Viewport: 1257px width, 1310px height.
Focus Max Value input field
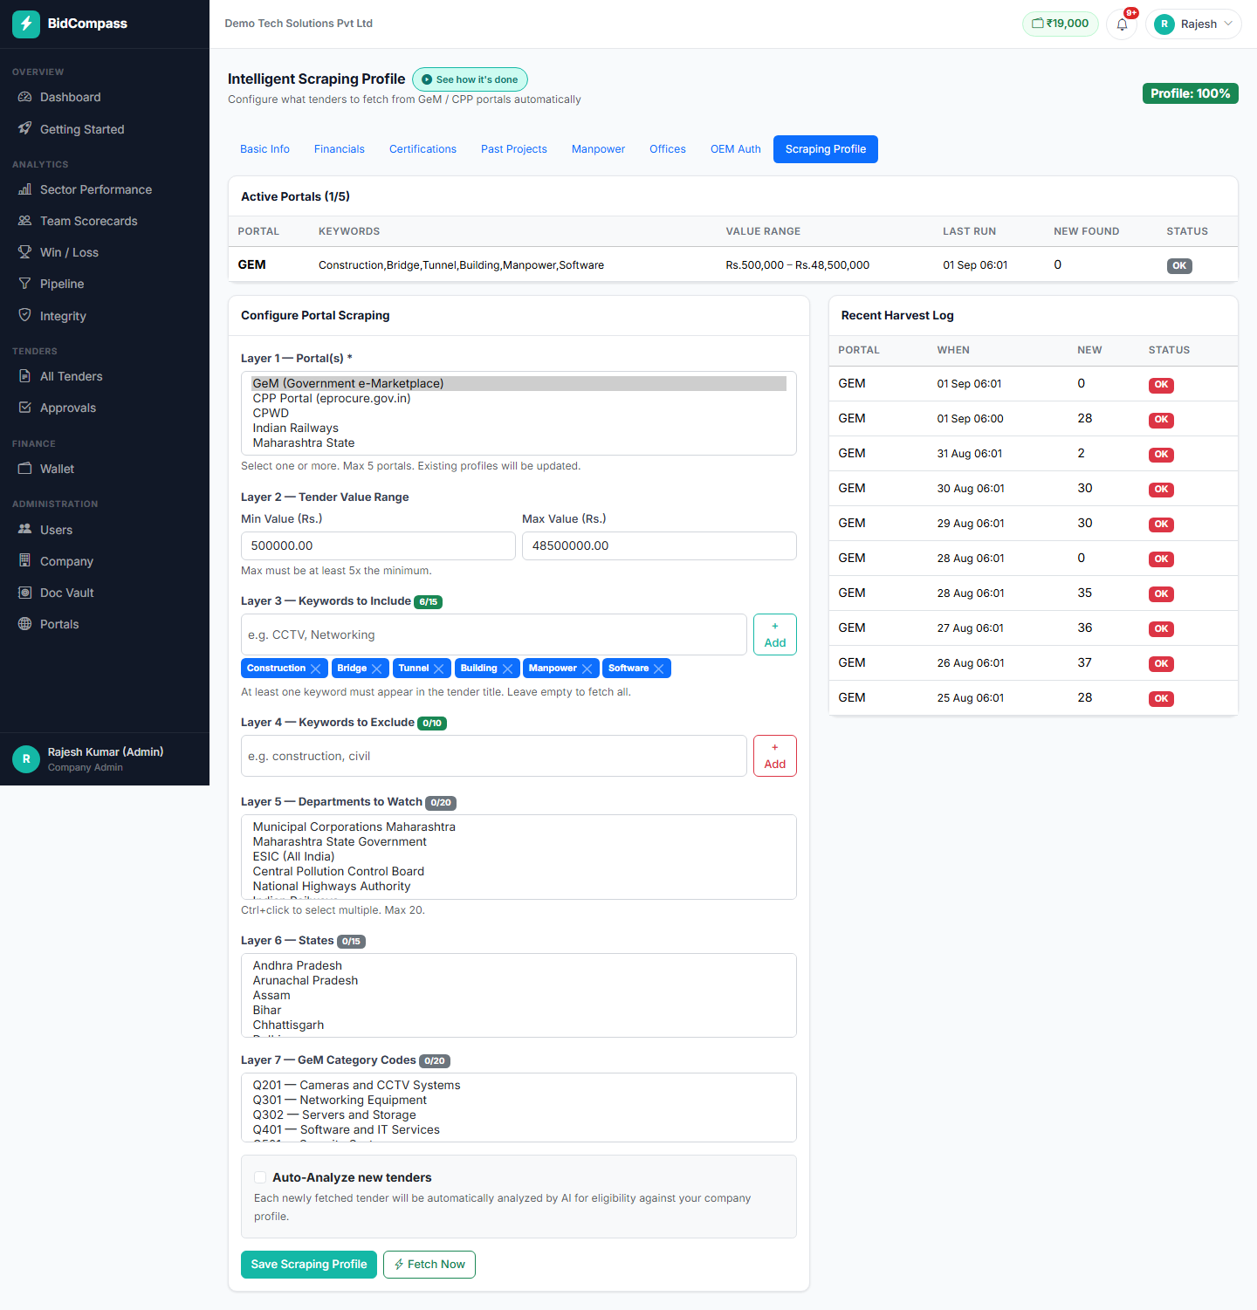(x=659, y=545)
